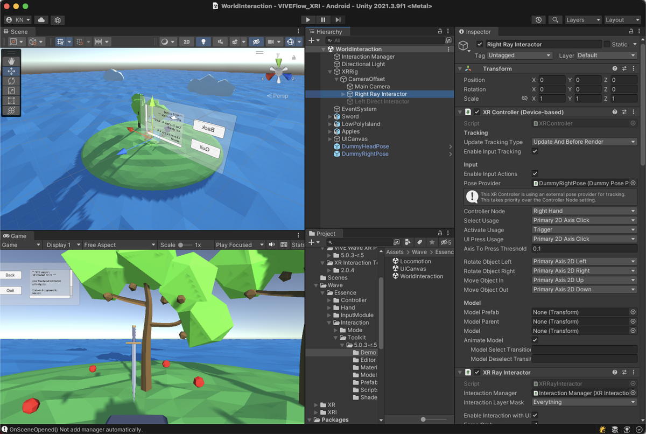
Task: Open Layer dropdown Default
Action: [607, 55]
